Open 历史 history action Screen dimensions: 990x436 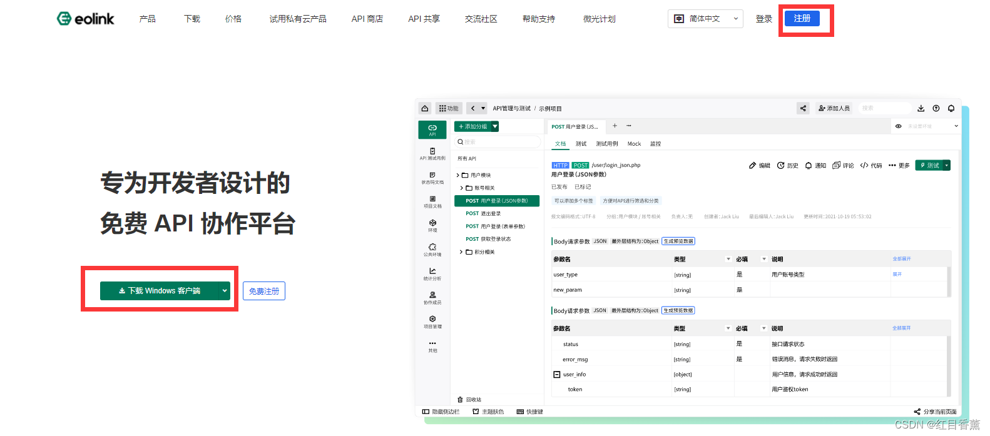pos(788,165)
